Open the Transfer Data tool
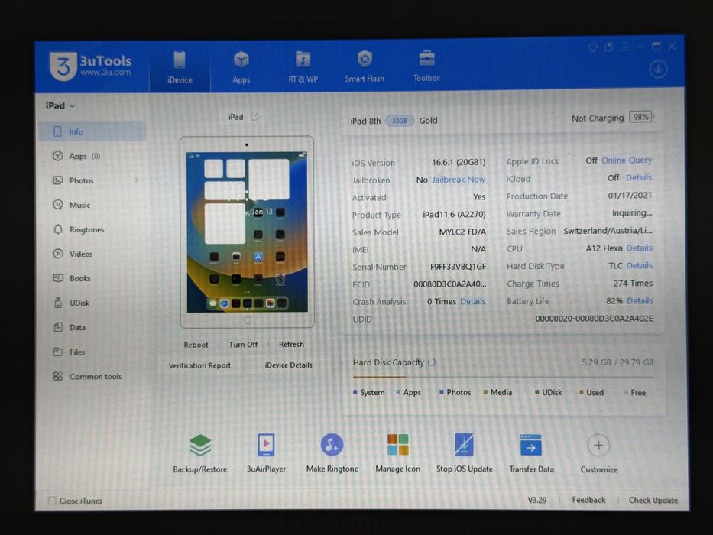 [531, 452]
